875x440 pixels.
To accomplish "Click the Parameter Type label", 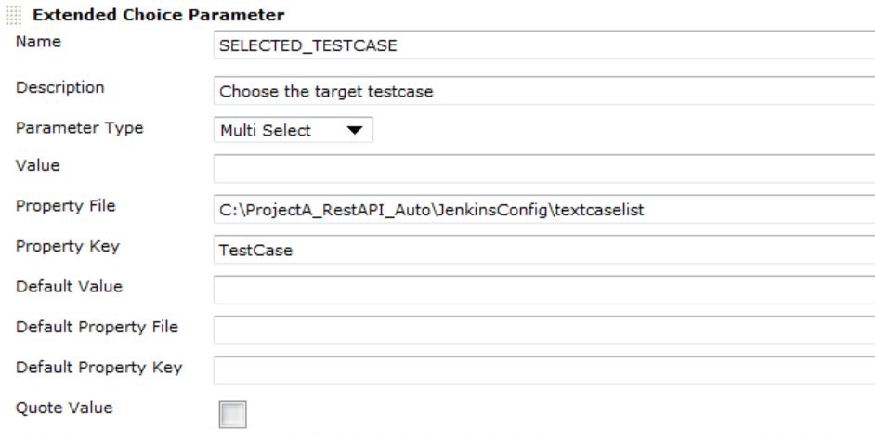I will (79, 128).
